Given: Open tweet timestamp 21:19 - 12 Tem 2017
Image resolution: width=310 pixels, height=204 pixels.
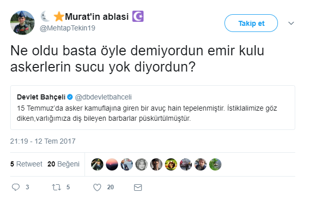Looking at the screenshot, I should 40,140.
